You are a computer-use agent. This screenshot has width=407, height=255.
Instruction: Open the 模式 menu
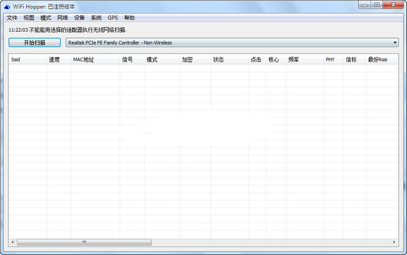(x=45, y=18)
